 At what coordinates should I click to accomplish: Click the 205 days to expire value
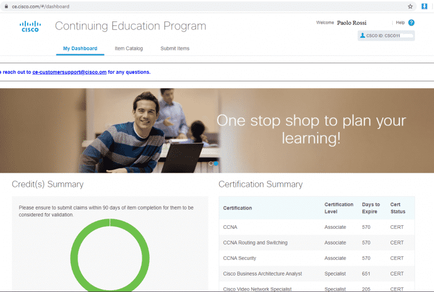pyautogui.click(x=366, y=289)
